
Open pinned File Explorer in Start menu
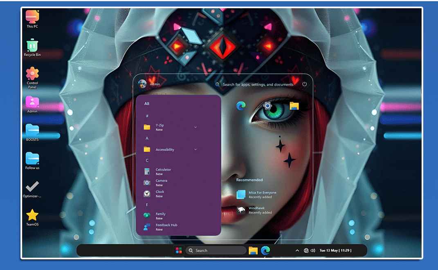coord(294,106)
